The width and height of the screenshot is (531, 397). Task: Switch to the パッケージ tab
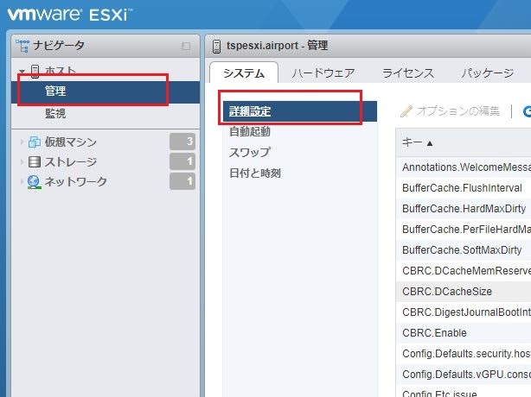488,72
